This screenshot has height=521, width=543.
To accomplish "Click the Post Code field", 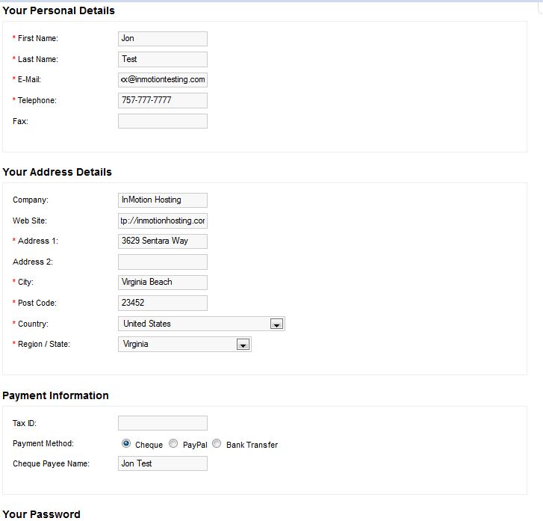I will tap(163, 303).
